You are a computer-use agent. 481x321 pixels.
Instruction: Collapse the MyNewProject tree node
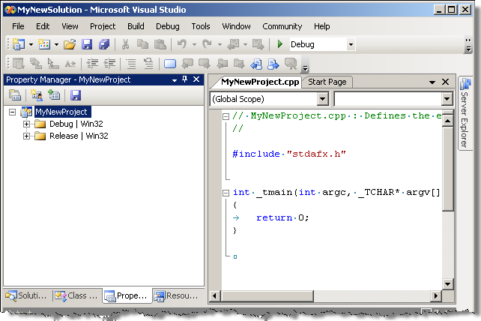(12, 112)
